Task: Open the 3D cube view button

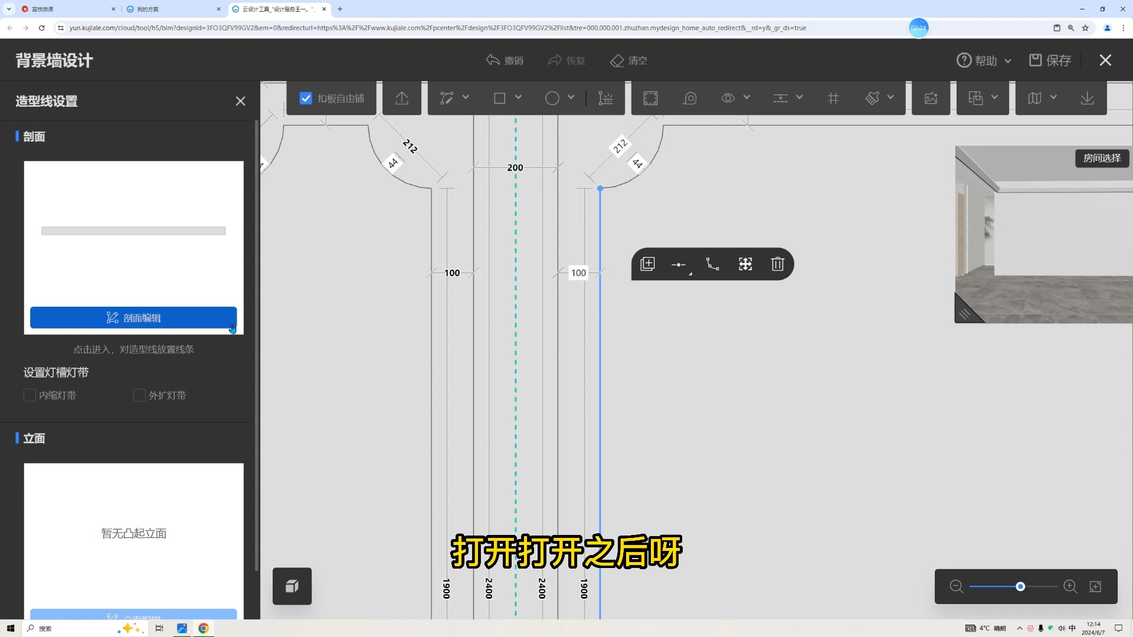Action: click(x=292, y=586)
